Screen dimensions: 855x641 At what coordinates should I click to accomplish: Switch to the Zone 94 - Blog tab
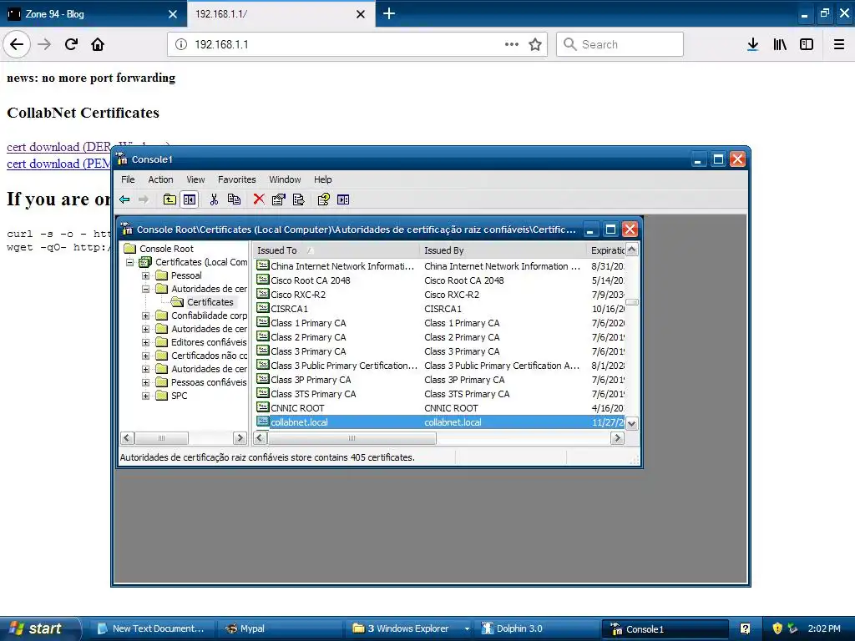tap(94, 14)
